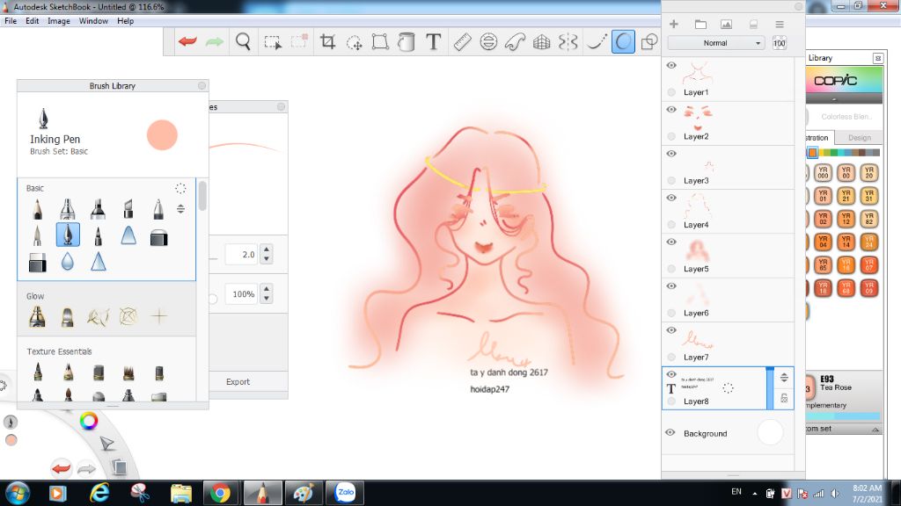Click the red Undo arrow in top toolbar
Image resolution: width=901 pixels, height=506 pixels.
pos(187,41)
